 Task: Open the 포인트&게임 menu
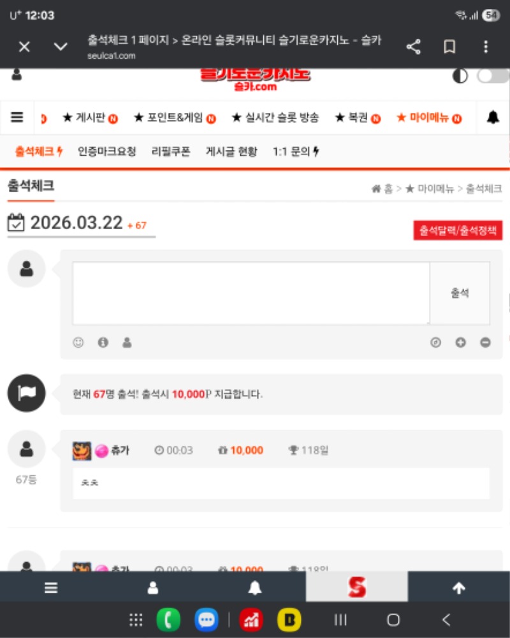click(x=174, y=118)
